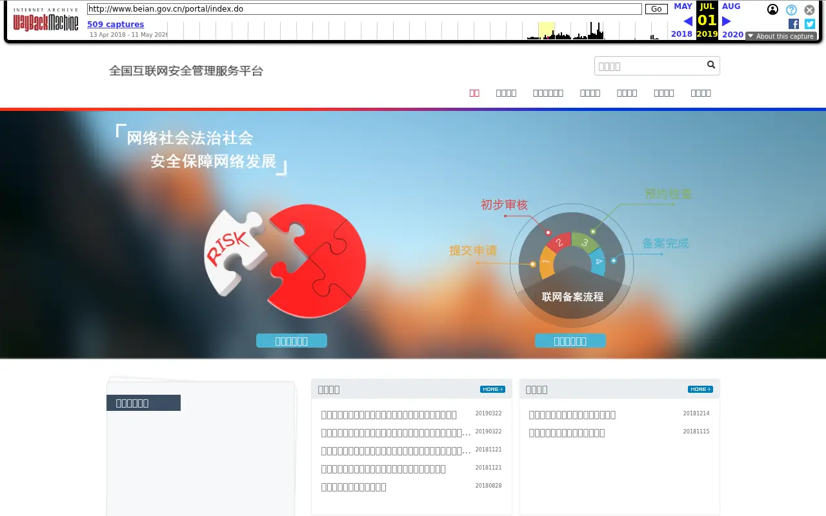Screen dimensions: 826x516
Task: Go to next capture with blue right arrow
Action: point(726,21)
